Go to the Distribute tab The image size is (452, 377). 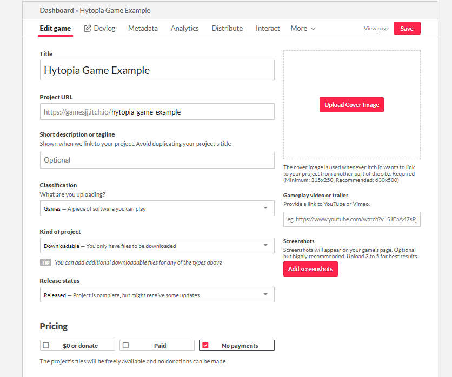pos(227,28)
